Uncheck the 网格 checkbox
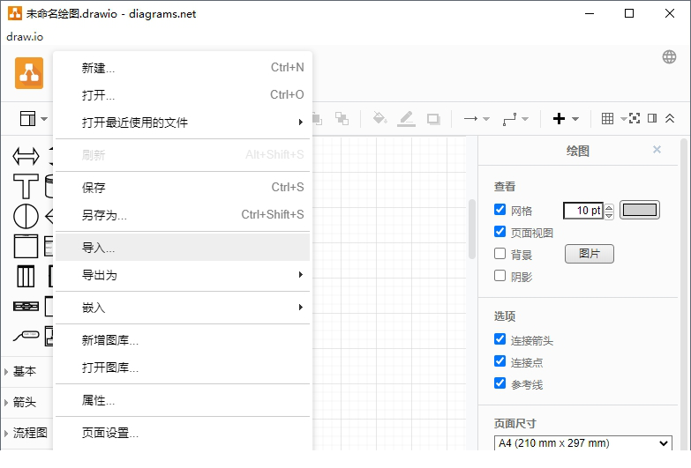Screen dimensions: 691x468 pyautogui.click(x=499, y=209)
